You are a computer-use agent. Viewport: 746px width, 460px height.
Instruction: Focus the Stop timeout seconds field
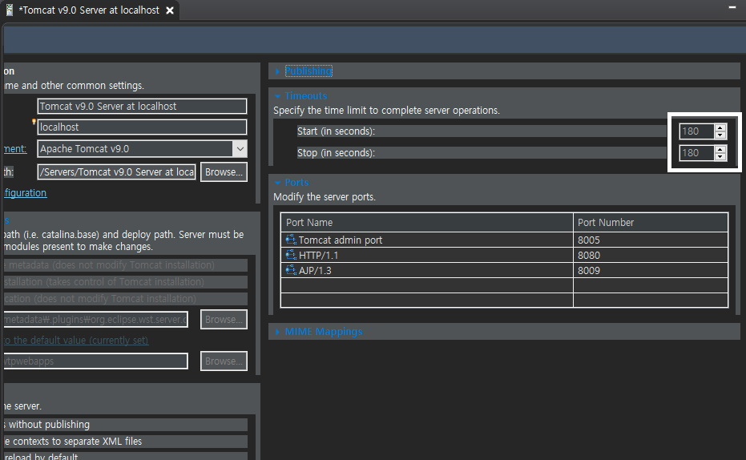pos(696,153)
